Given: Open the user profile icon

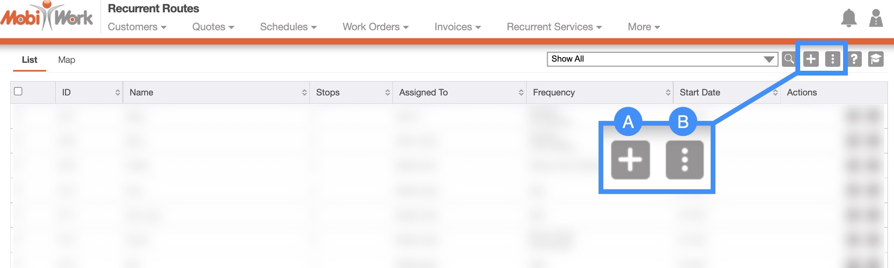Looking at the screenshot, I should coord(876,18).
